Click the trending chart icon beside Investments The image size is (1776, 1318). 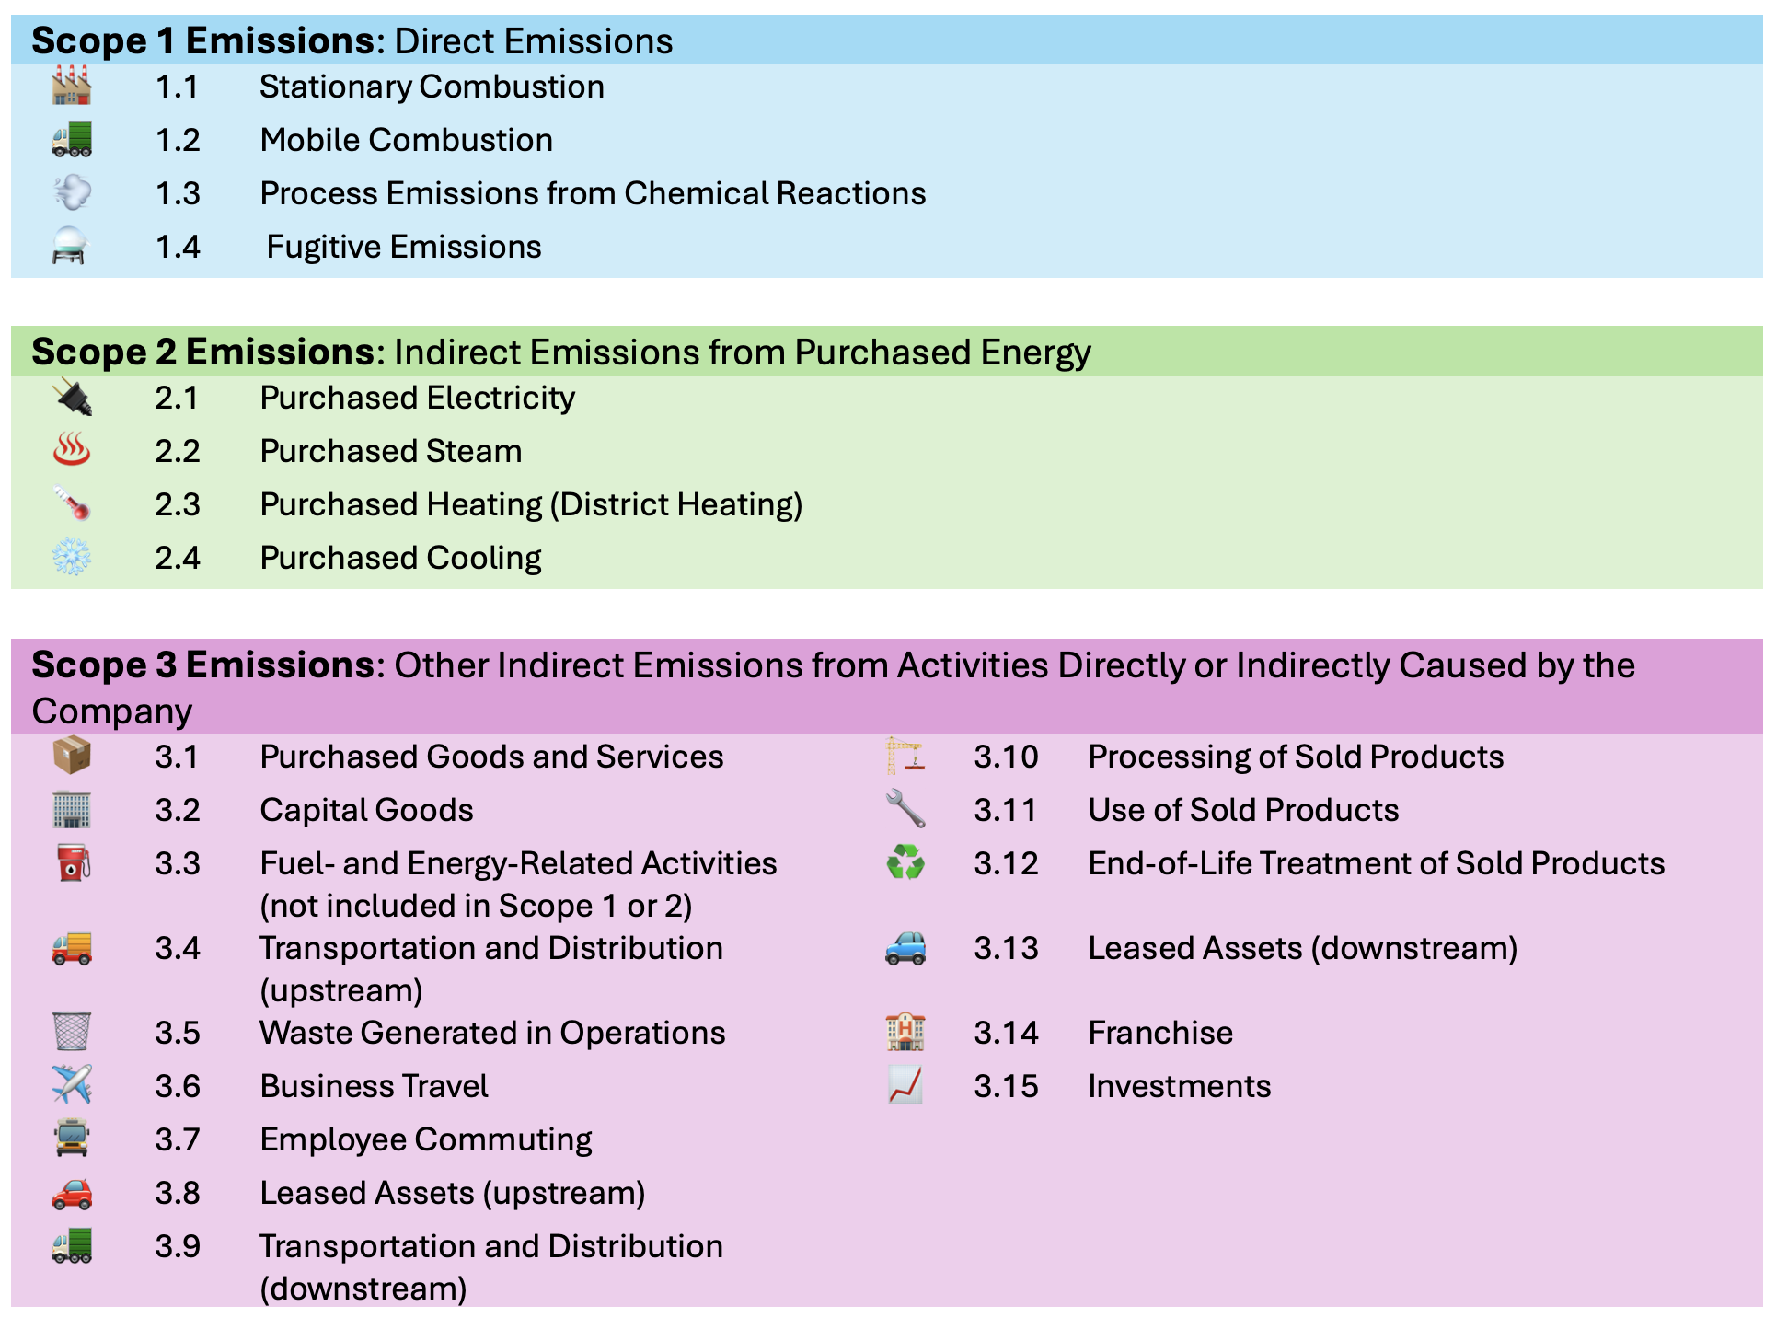905,1086
